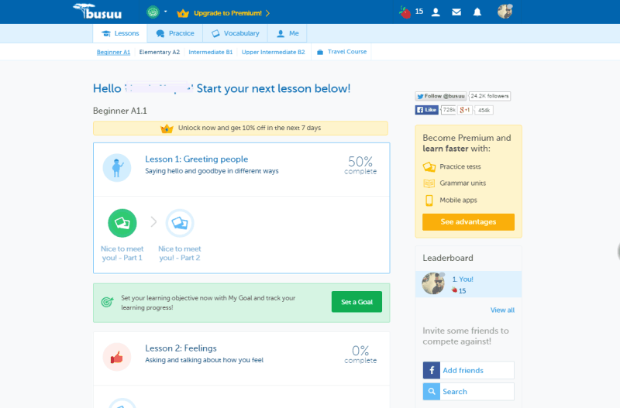Viewport: 620px width, 408px height.
Task: Click the goal target icon
Action: [107, 302]
